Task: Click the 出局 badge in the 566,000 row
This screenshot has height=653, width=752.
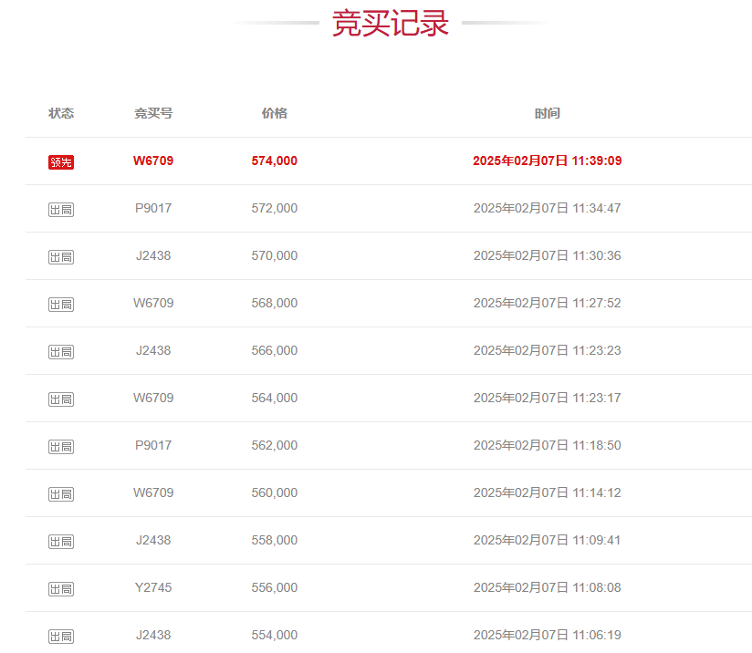Action: (61, 352)
